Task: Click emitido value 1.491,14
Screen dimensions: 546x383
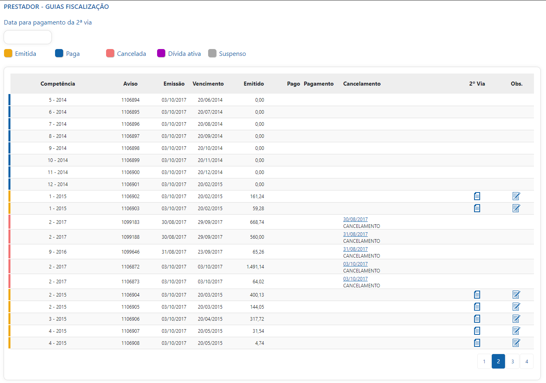Action: [x=255, y=267]
